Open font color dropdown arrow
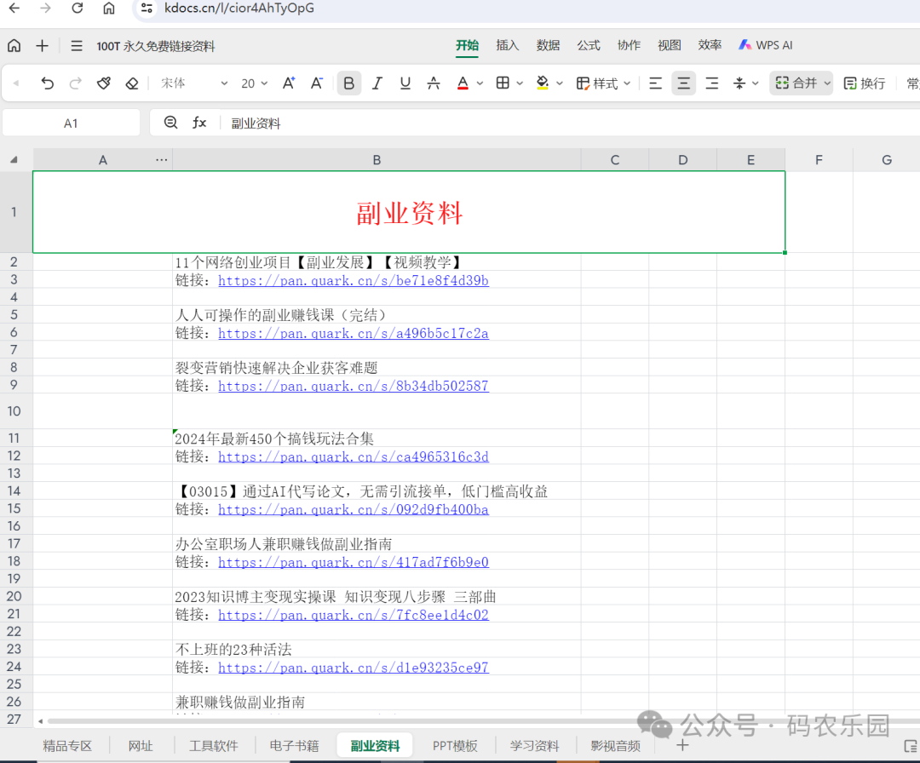 coord(480,83)
